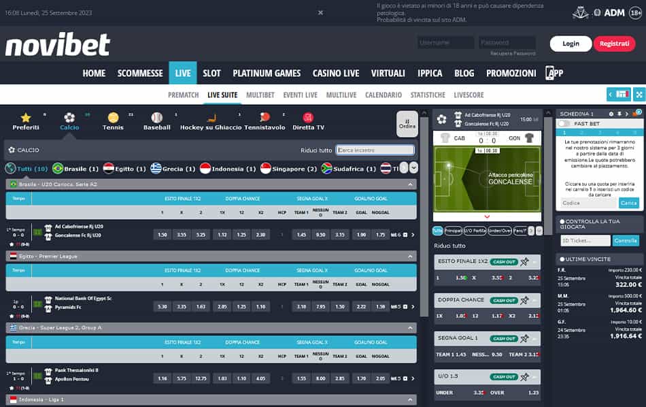Filter matches by Grecia flag

pyautogui.click(x=156, y=168)
